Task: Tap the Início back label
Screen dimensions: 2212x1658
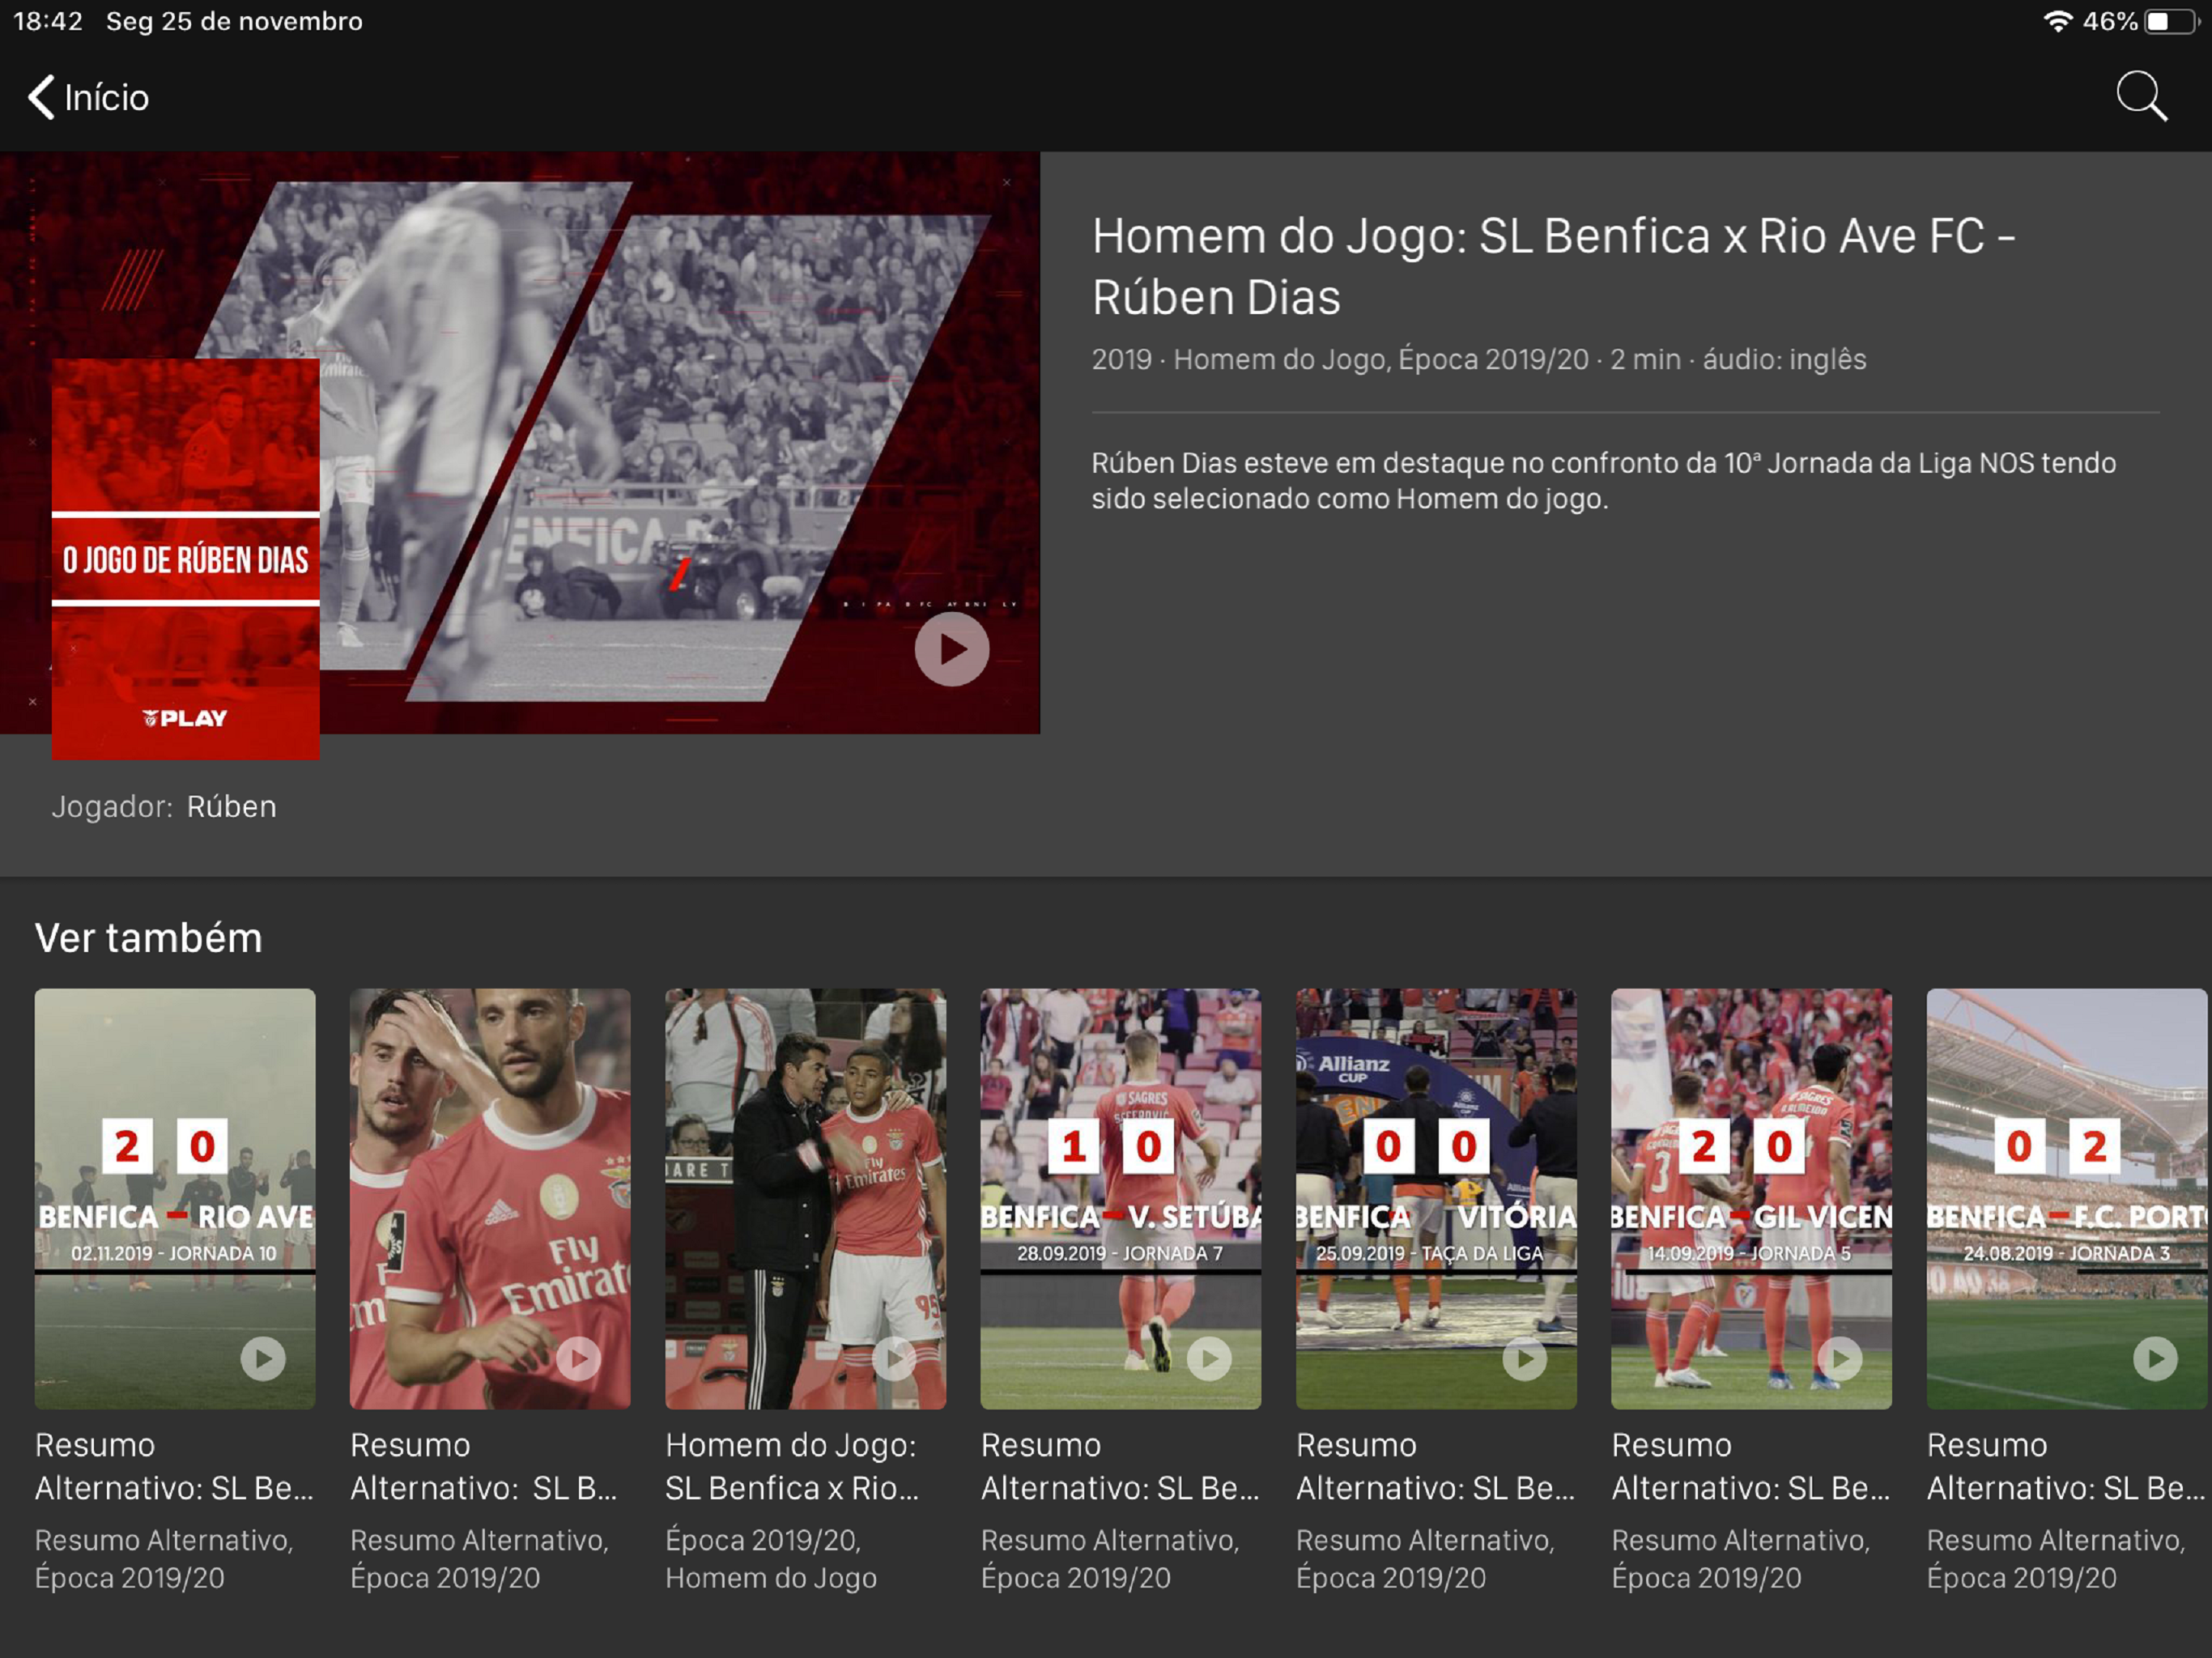Action: [x=107, y=98]
